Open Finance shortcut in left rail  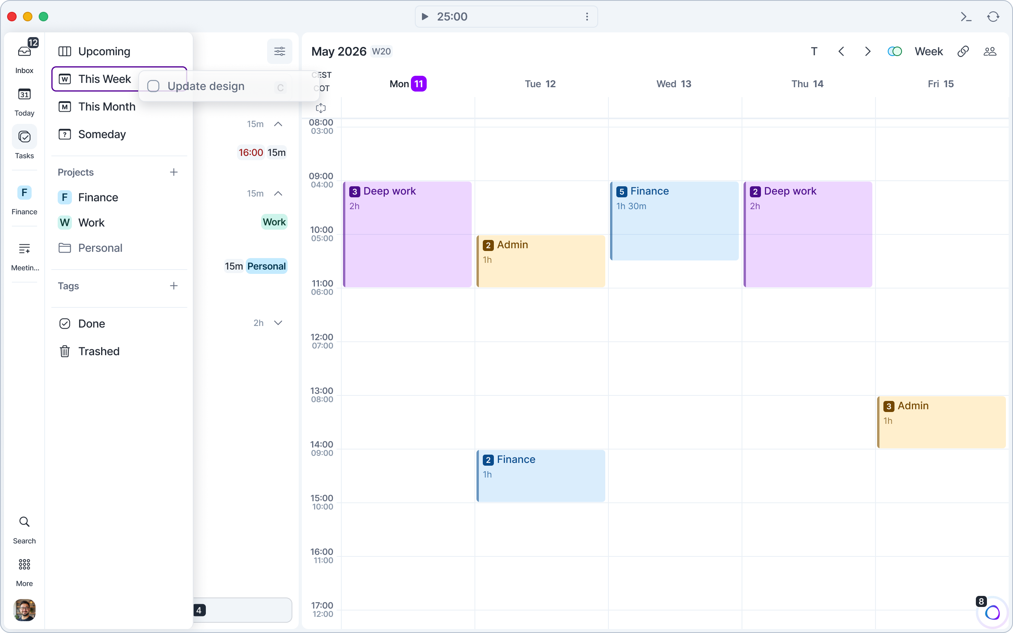point(24,193)
